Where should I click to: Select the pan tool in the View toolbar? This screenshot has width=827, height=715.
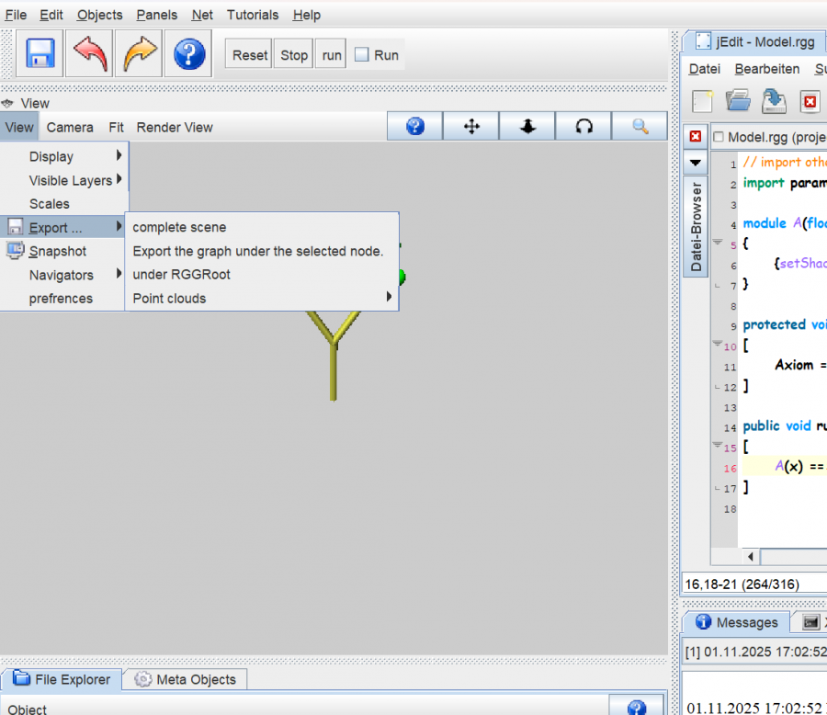[470, 126]
